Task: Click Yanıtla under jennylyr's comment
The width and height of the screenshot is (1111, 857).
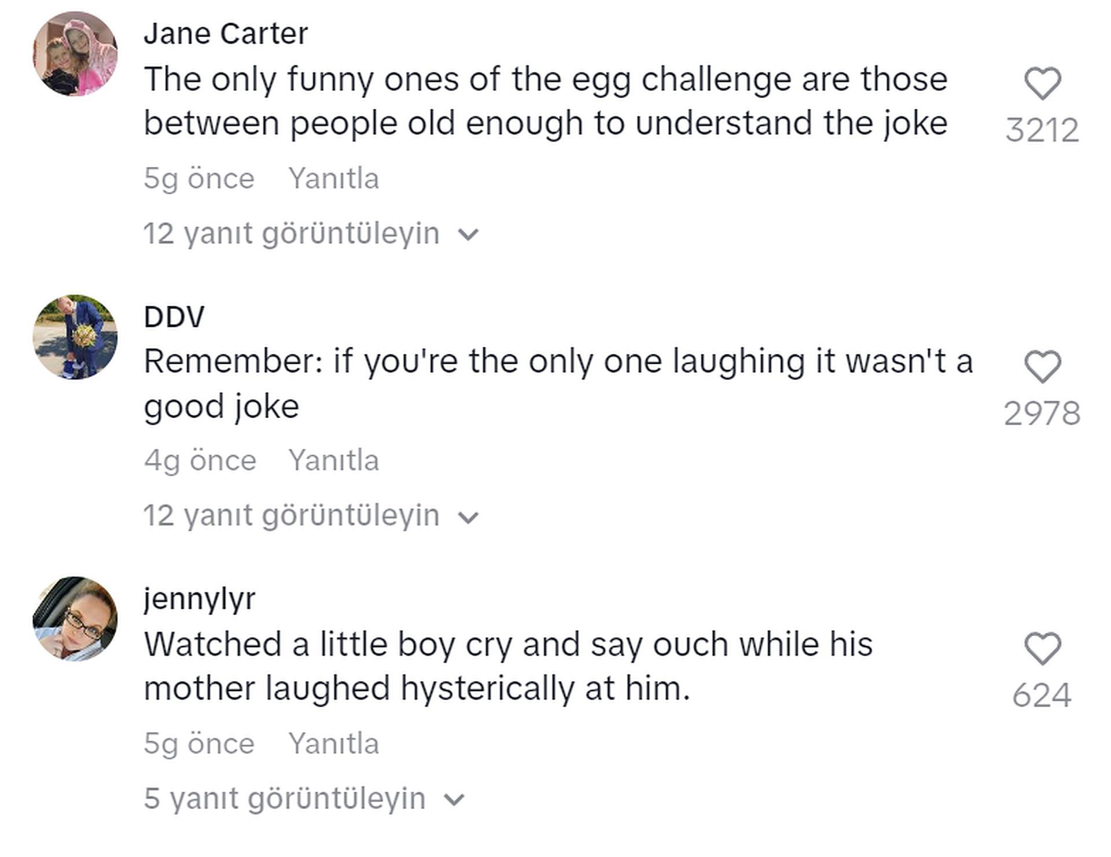Action: click(334, 743)
